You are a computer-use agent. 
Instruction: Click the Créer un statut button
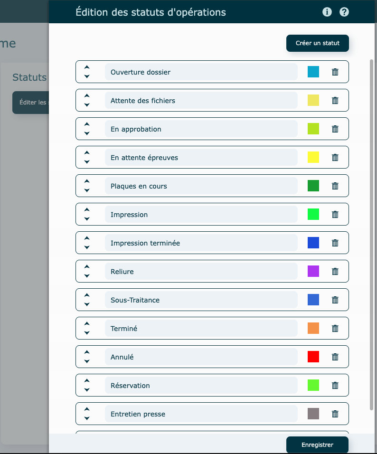point(317,43)
